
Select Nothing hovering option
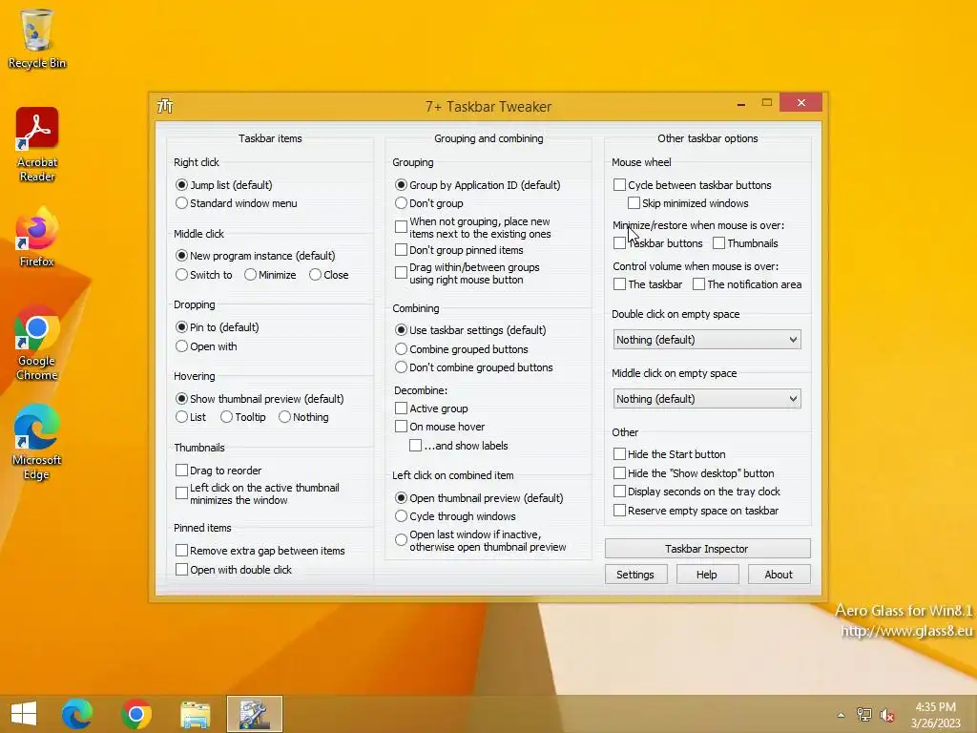(x=303, y=417)
